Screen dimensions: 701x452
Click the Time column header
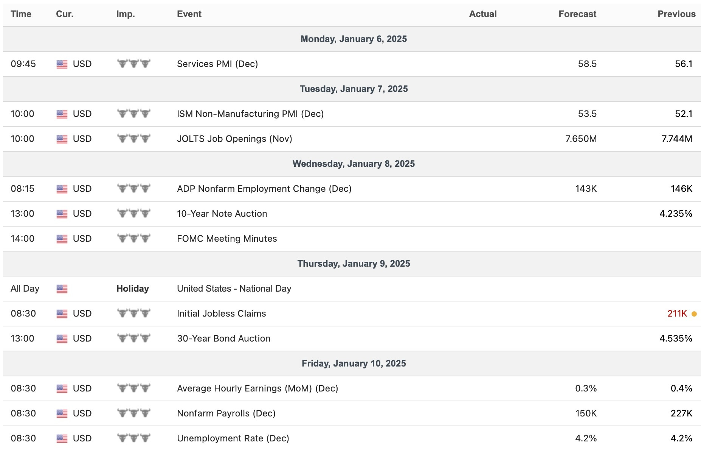[21, 14]
